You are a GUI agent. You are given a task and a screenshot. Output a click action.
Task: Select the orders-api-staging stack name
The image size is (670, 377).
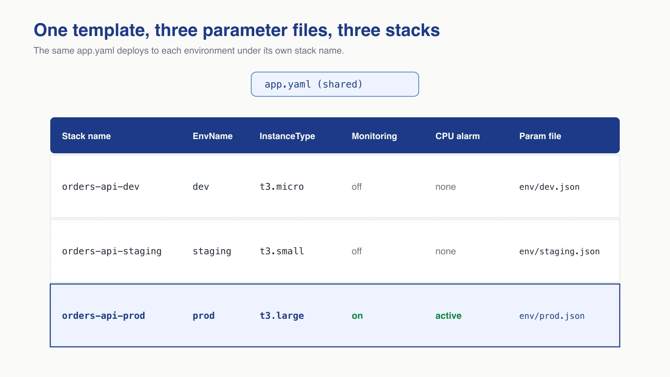[x=112, y=251]
